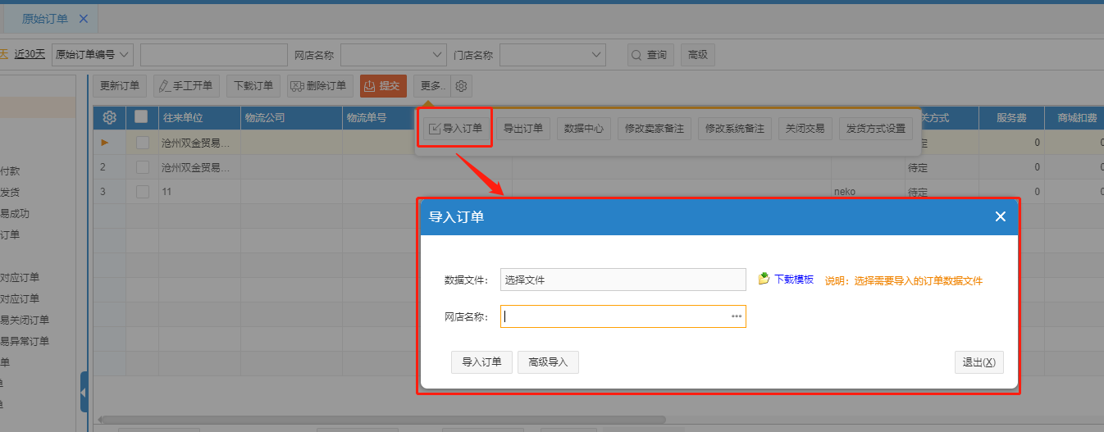Open 高级 advanced search
Viewport: 1104px width, 432px height.
[698, 55]
